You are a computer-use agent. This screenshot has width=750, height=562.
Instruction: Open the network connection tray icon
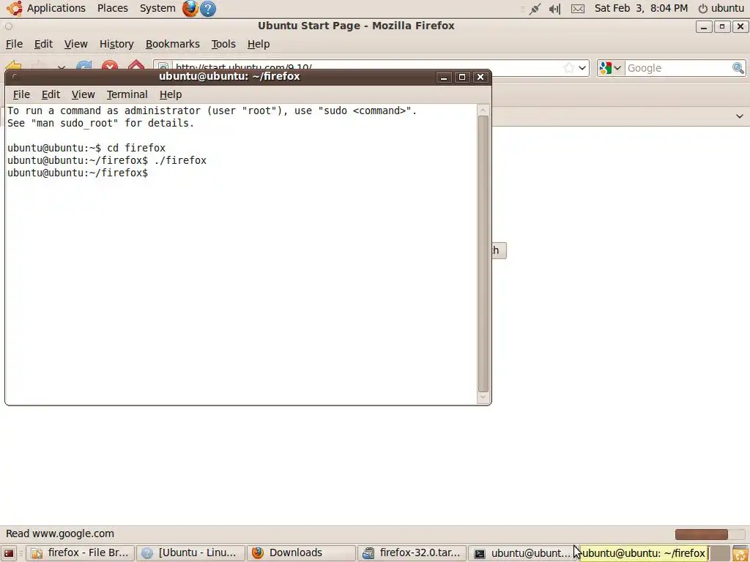(534, 9)
